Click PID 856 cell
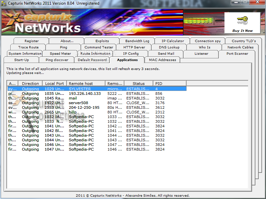This screenshot has width=266, height=199. pos(159,94)
